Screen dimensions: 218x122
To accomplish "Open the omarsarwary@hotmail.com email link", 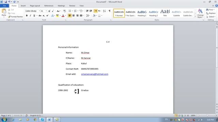I will tap(95, 74).
